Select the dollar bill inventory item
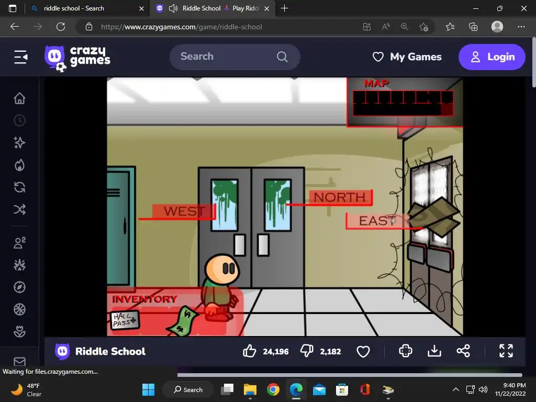Viewport: 536px width, 402px height. [x=183, y=321]
